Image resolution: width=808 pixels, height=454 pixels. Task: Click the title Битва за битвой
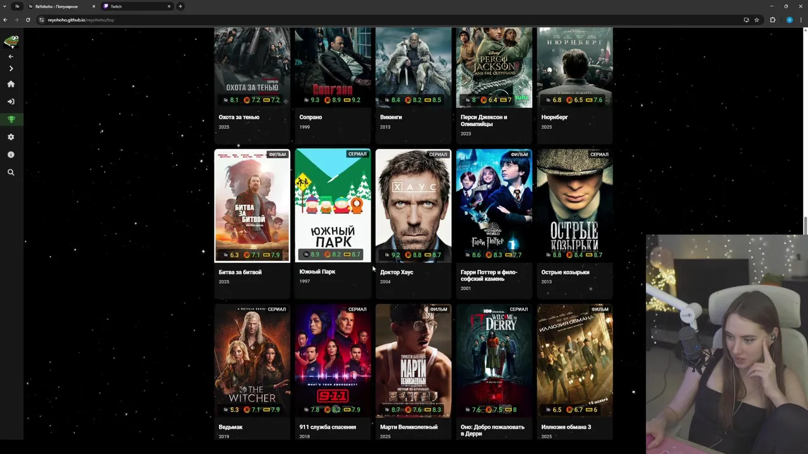[240, 272]
